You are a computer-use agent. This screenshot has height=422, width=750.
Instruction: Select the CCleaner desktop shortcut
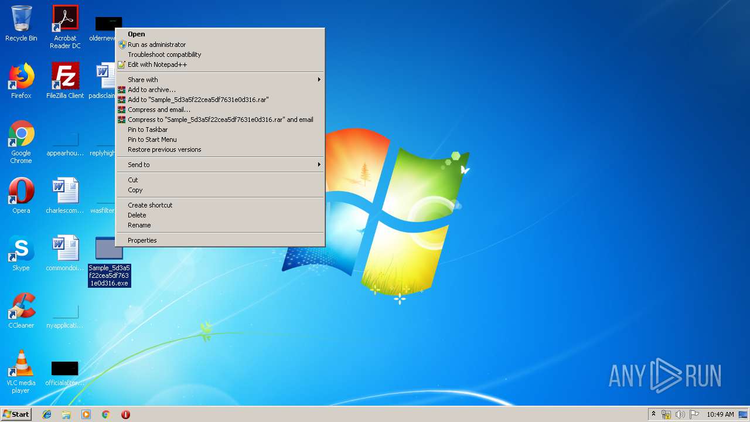point(21,311)
